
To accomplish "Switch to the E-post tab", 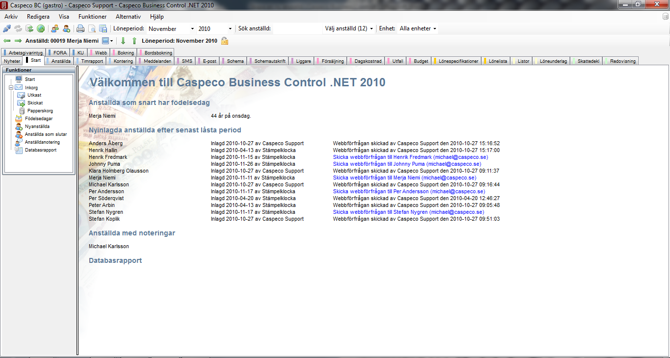I will 208,61.
